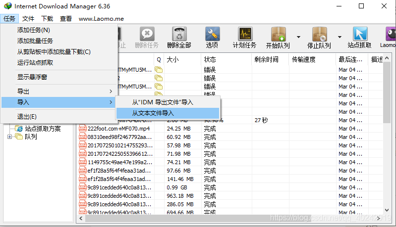Select 显示悬浮窗 menu entry
This screenshot has width=396, height=227.
[58, 77]
